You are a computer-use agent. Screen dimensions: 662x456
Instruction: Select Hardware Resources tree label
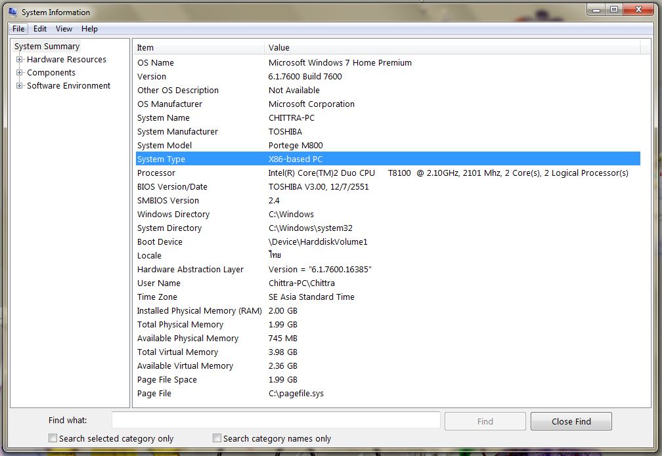tap(67, 60)
